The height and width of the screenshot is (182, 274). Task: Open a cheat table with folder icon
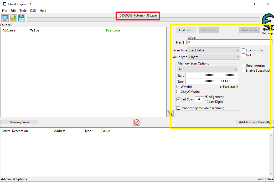pos(13,18)
